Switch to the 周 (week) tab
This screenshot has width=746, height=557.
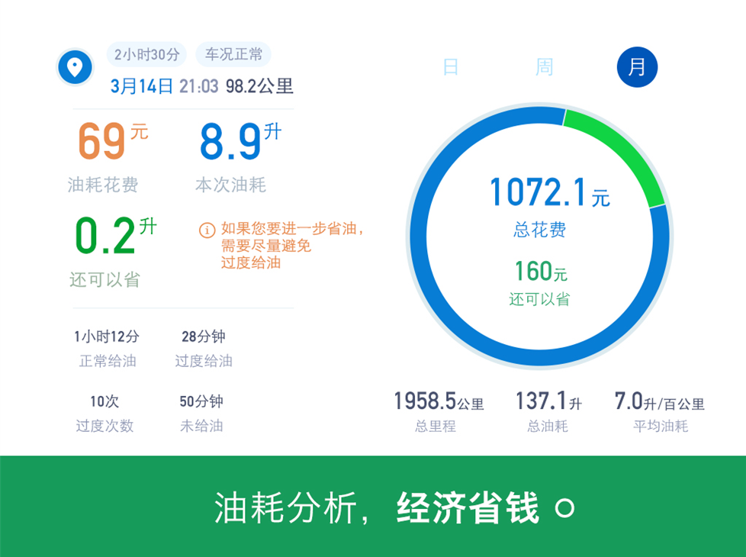pyautogui.click(x=544, y=67)
